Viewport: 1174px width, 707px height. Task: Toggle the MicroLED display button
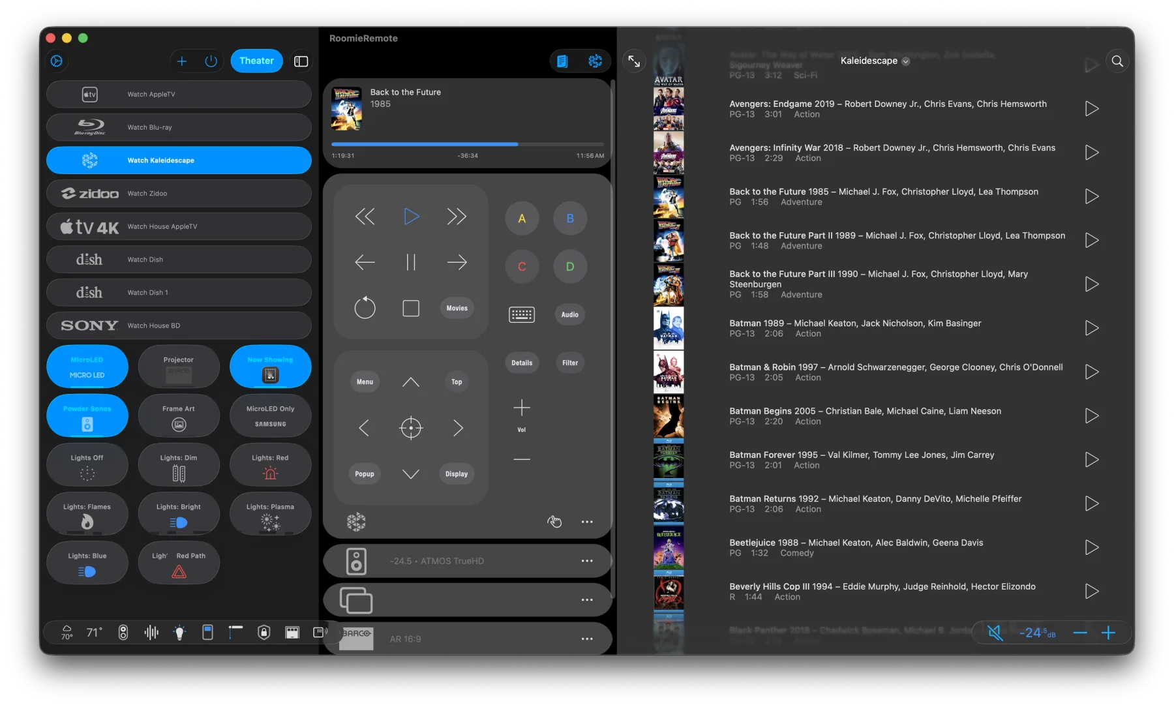(87, 367)
